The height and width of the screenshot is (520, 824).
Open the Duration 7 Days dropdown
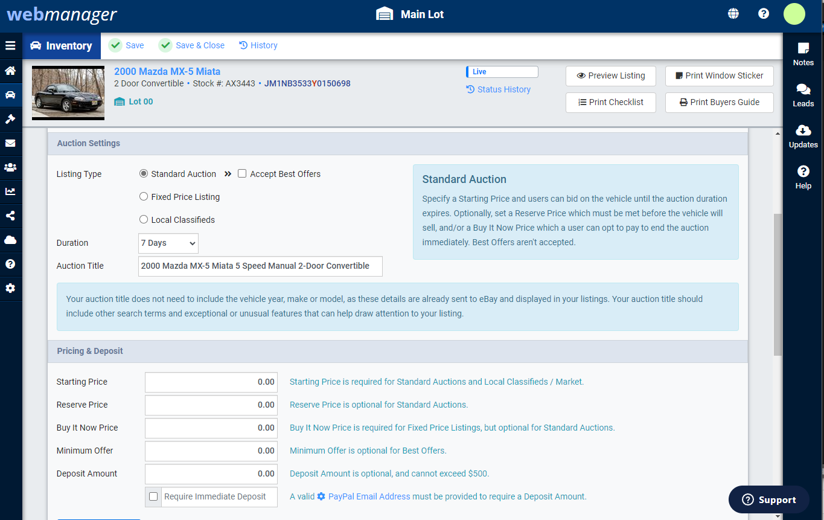pos(168,243)
